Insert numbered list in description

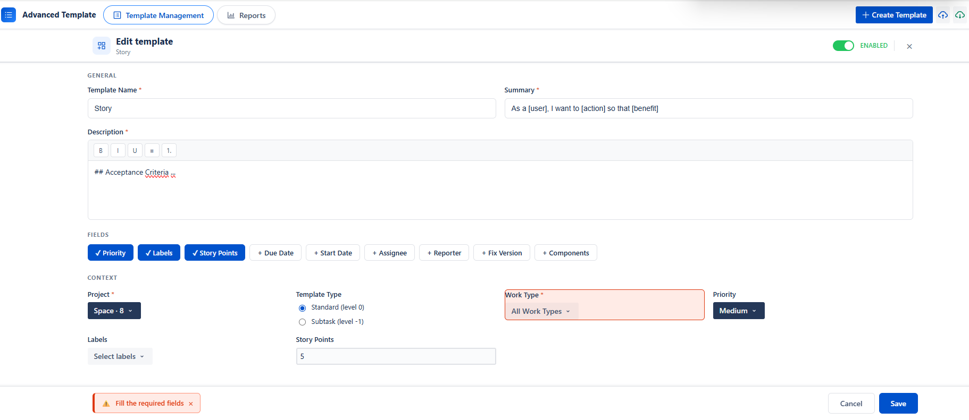coord(169,150)
